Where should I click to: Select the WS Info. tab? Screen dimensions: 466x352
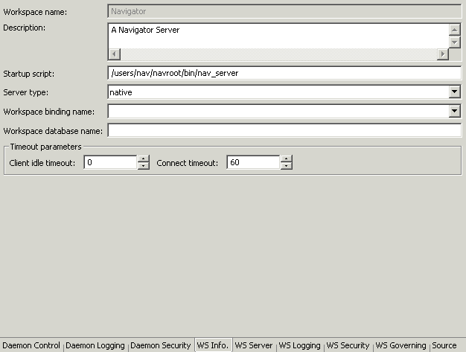pyautogui.click(x=213, y=345)
